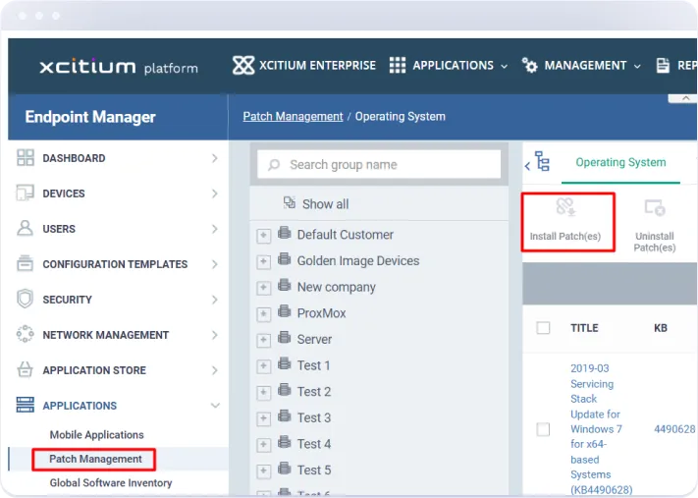Screen dimensions: 698x498
Task: Click the Application Store basket icon
Action: click(x=25, y=369)
